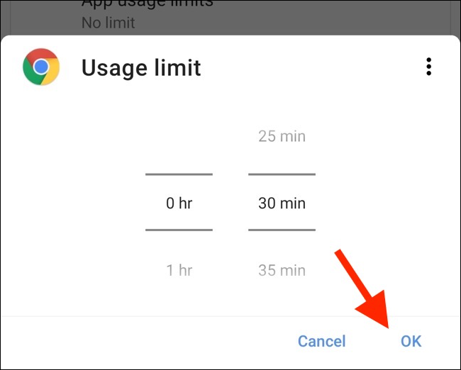Click the Usage limit dialog title

(141, 68)
